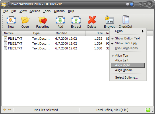
Task: Click the New archive toolbar icon
Action: 11,20
